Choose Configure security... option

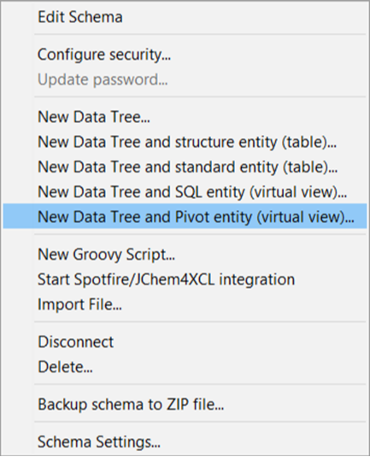(185, 55)
